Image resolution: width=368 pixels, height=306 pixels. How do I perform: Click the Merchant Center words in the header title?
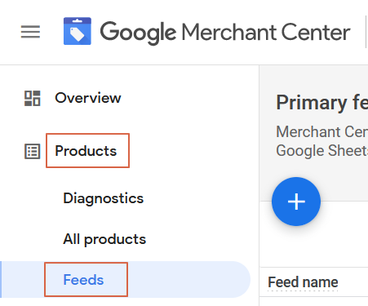pyautogui.click(x=266, y=32)
